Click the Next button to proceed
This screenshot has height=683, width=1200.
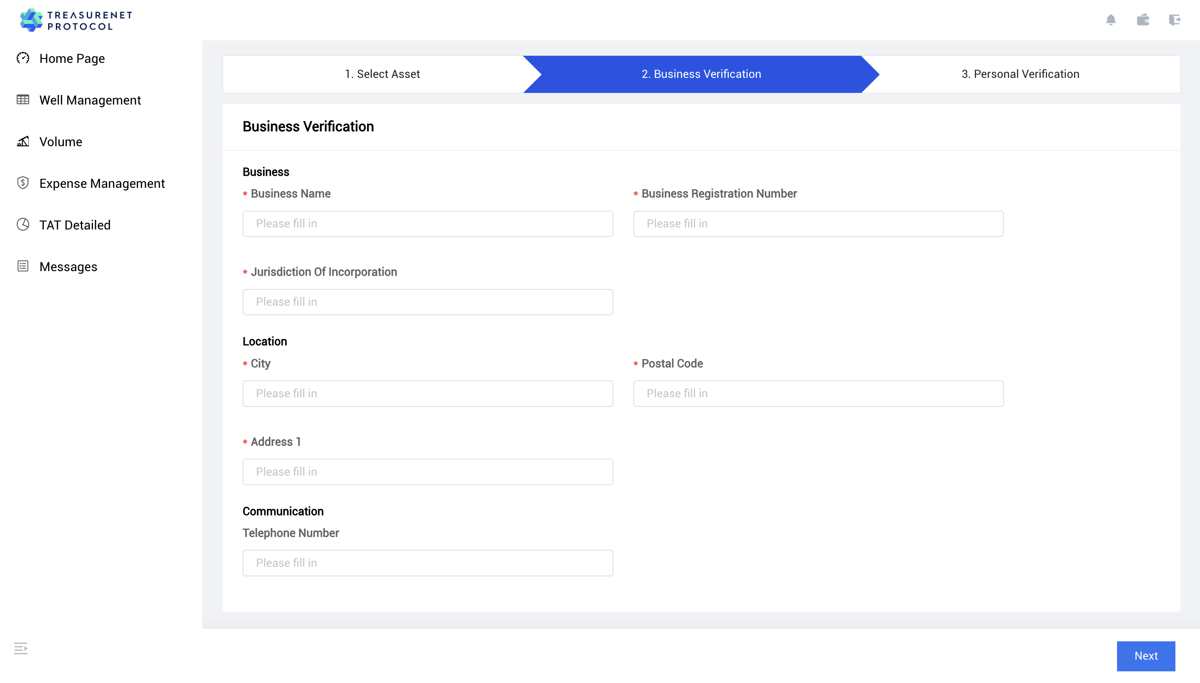[x=1147, y=656]
